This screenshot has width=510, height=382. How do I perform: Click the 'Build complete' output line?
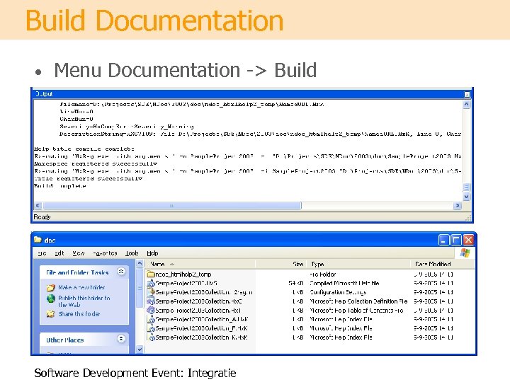pyautogui.click(x=60, y=186)
